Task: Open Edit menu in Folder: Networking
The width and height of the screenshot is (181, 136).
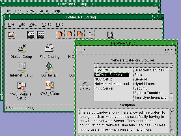Action: point(21,24)
